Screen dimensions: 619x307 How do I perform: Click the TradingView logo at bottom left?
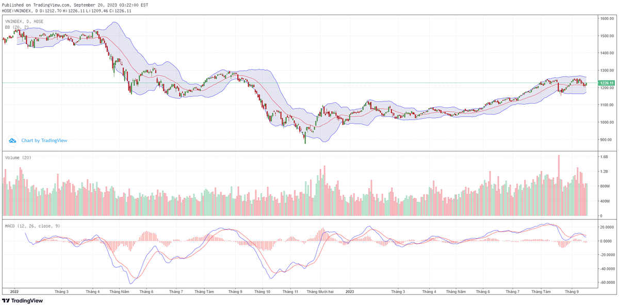22,301
